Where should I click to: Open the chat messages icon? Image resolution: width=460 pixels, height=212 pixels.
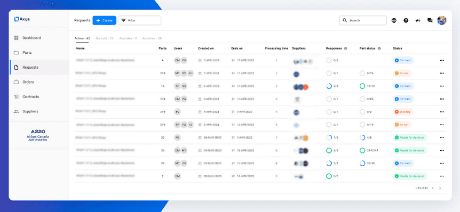pyautogui.click(x=430, y=20)
